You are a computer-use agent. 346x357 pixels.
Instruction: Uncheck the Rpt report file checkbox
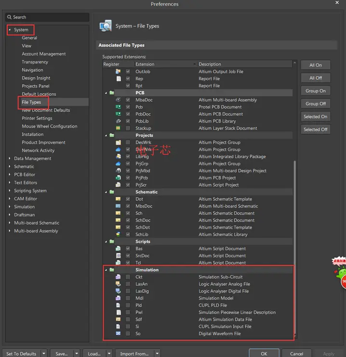click(128, 86)
